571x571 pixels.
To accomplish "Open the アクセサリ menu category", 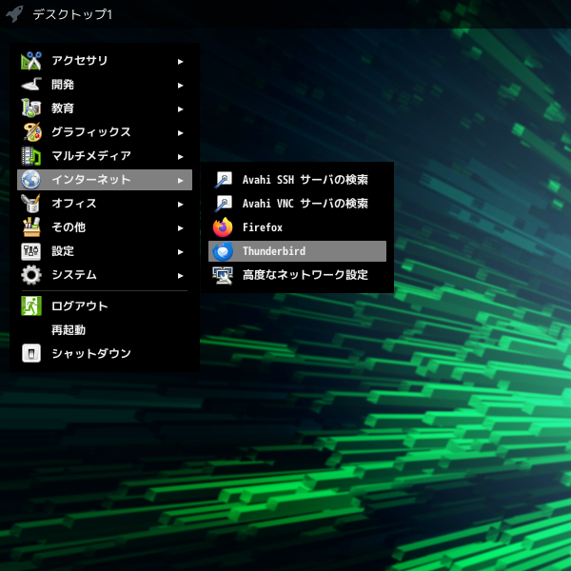I will pos(105,61).
